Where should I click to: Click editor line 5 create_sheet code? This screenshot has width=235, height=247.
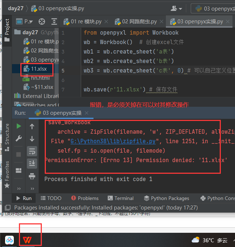pyautogui.click(x=134, y=70)
